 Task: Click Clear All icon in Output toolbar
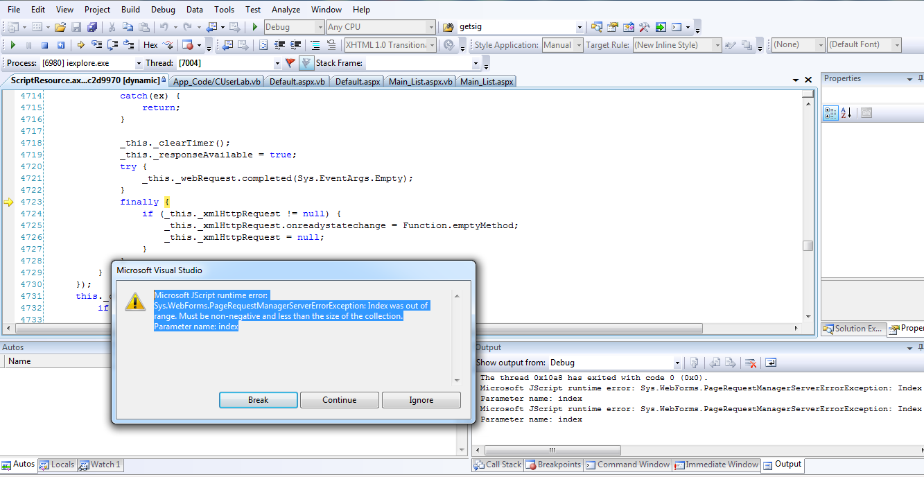750,363
